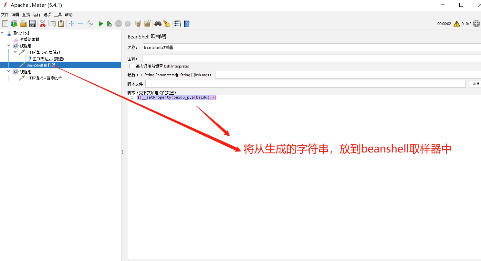Click the remote status icon beside 0/2
The height and width of the screenshot is (261, 481).
476,24
